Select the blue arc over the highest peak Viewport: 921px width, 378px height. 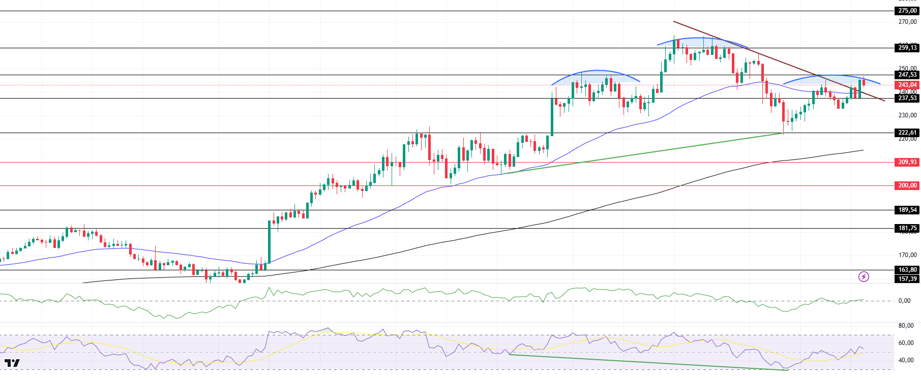point(703,39)
